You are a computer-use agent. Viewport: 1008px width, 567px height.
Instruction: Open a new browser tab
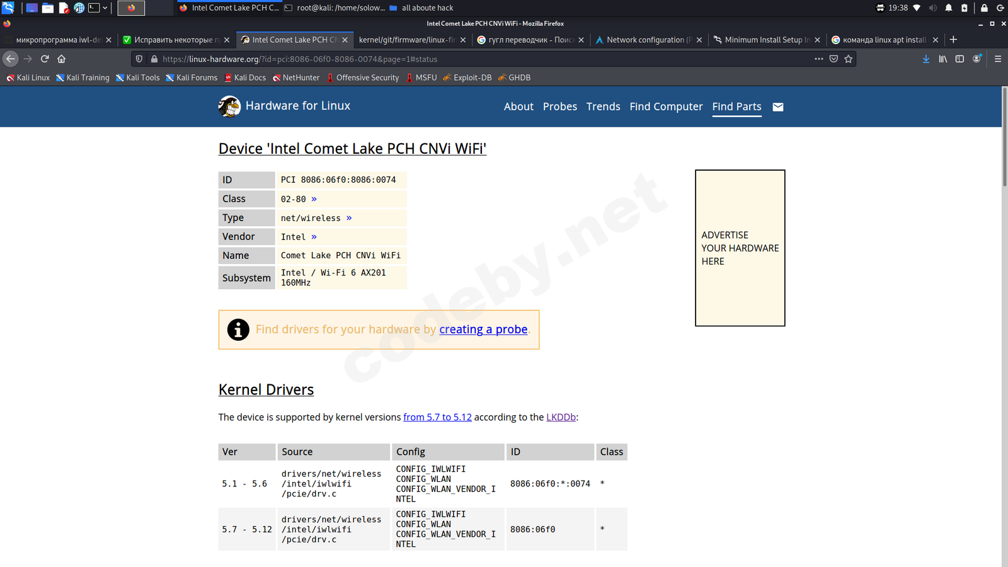[953, 40]
